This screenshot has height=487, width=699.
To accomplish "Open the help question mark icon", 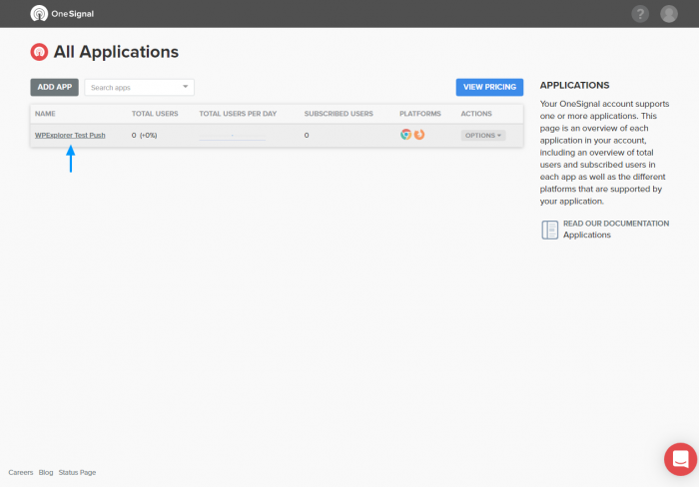I will [640, 14].
